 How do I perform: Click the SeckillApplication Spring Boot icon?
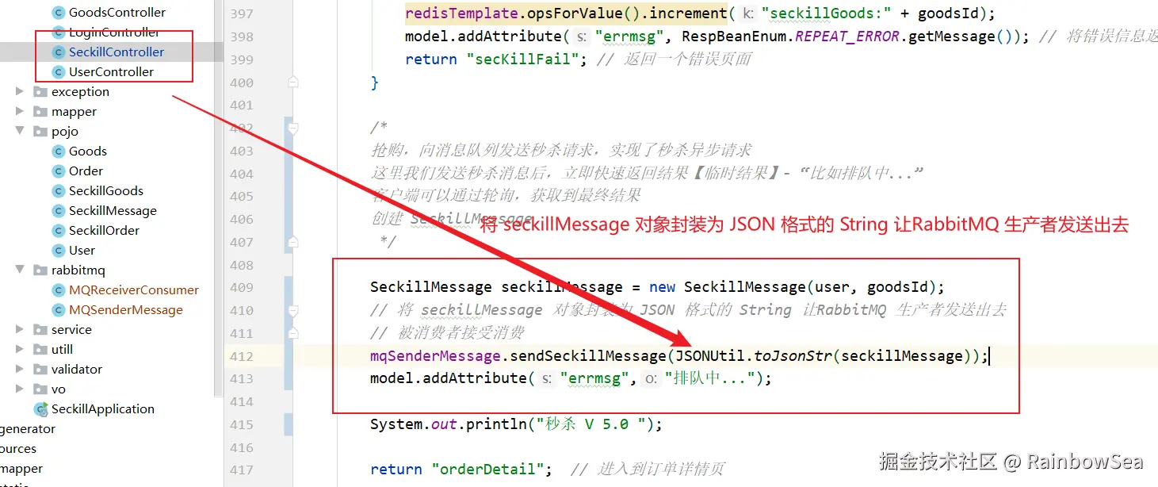pyautogui.click(x=40, y=409)
